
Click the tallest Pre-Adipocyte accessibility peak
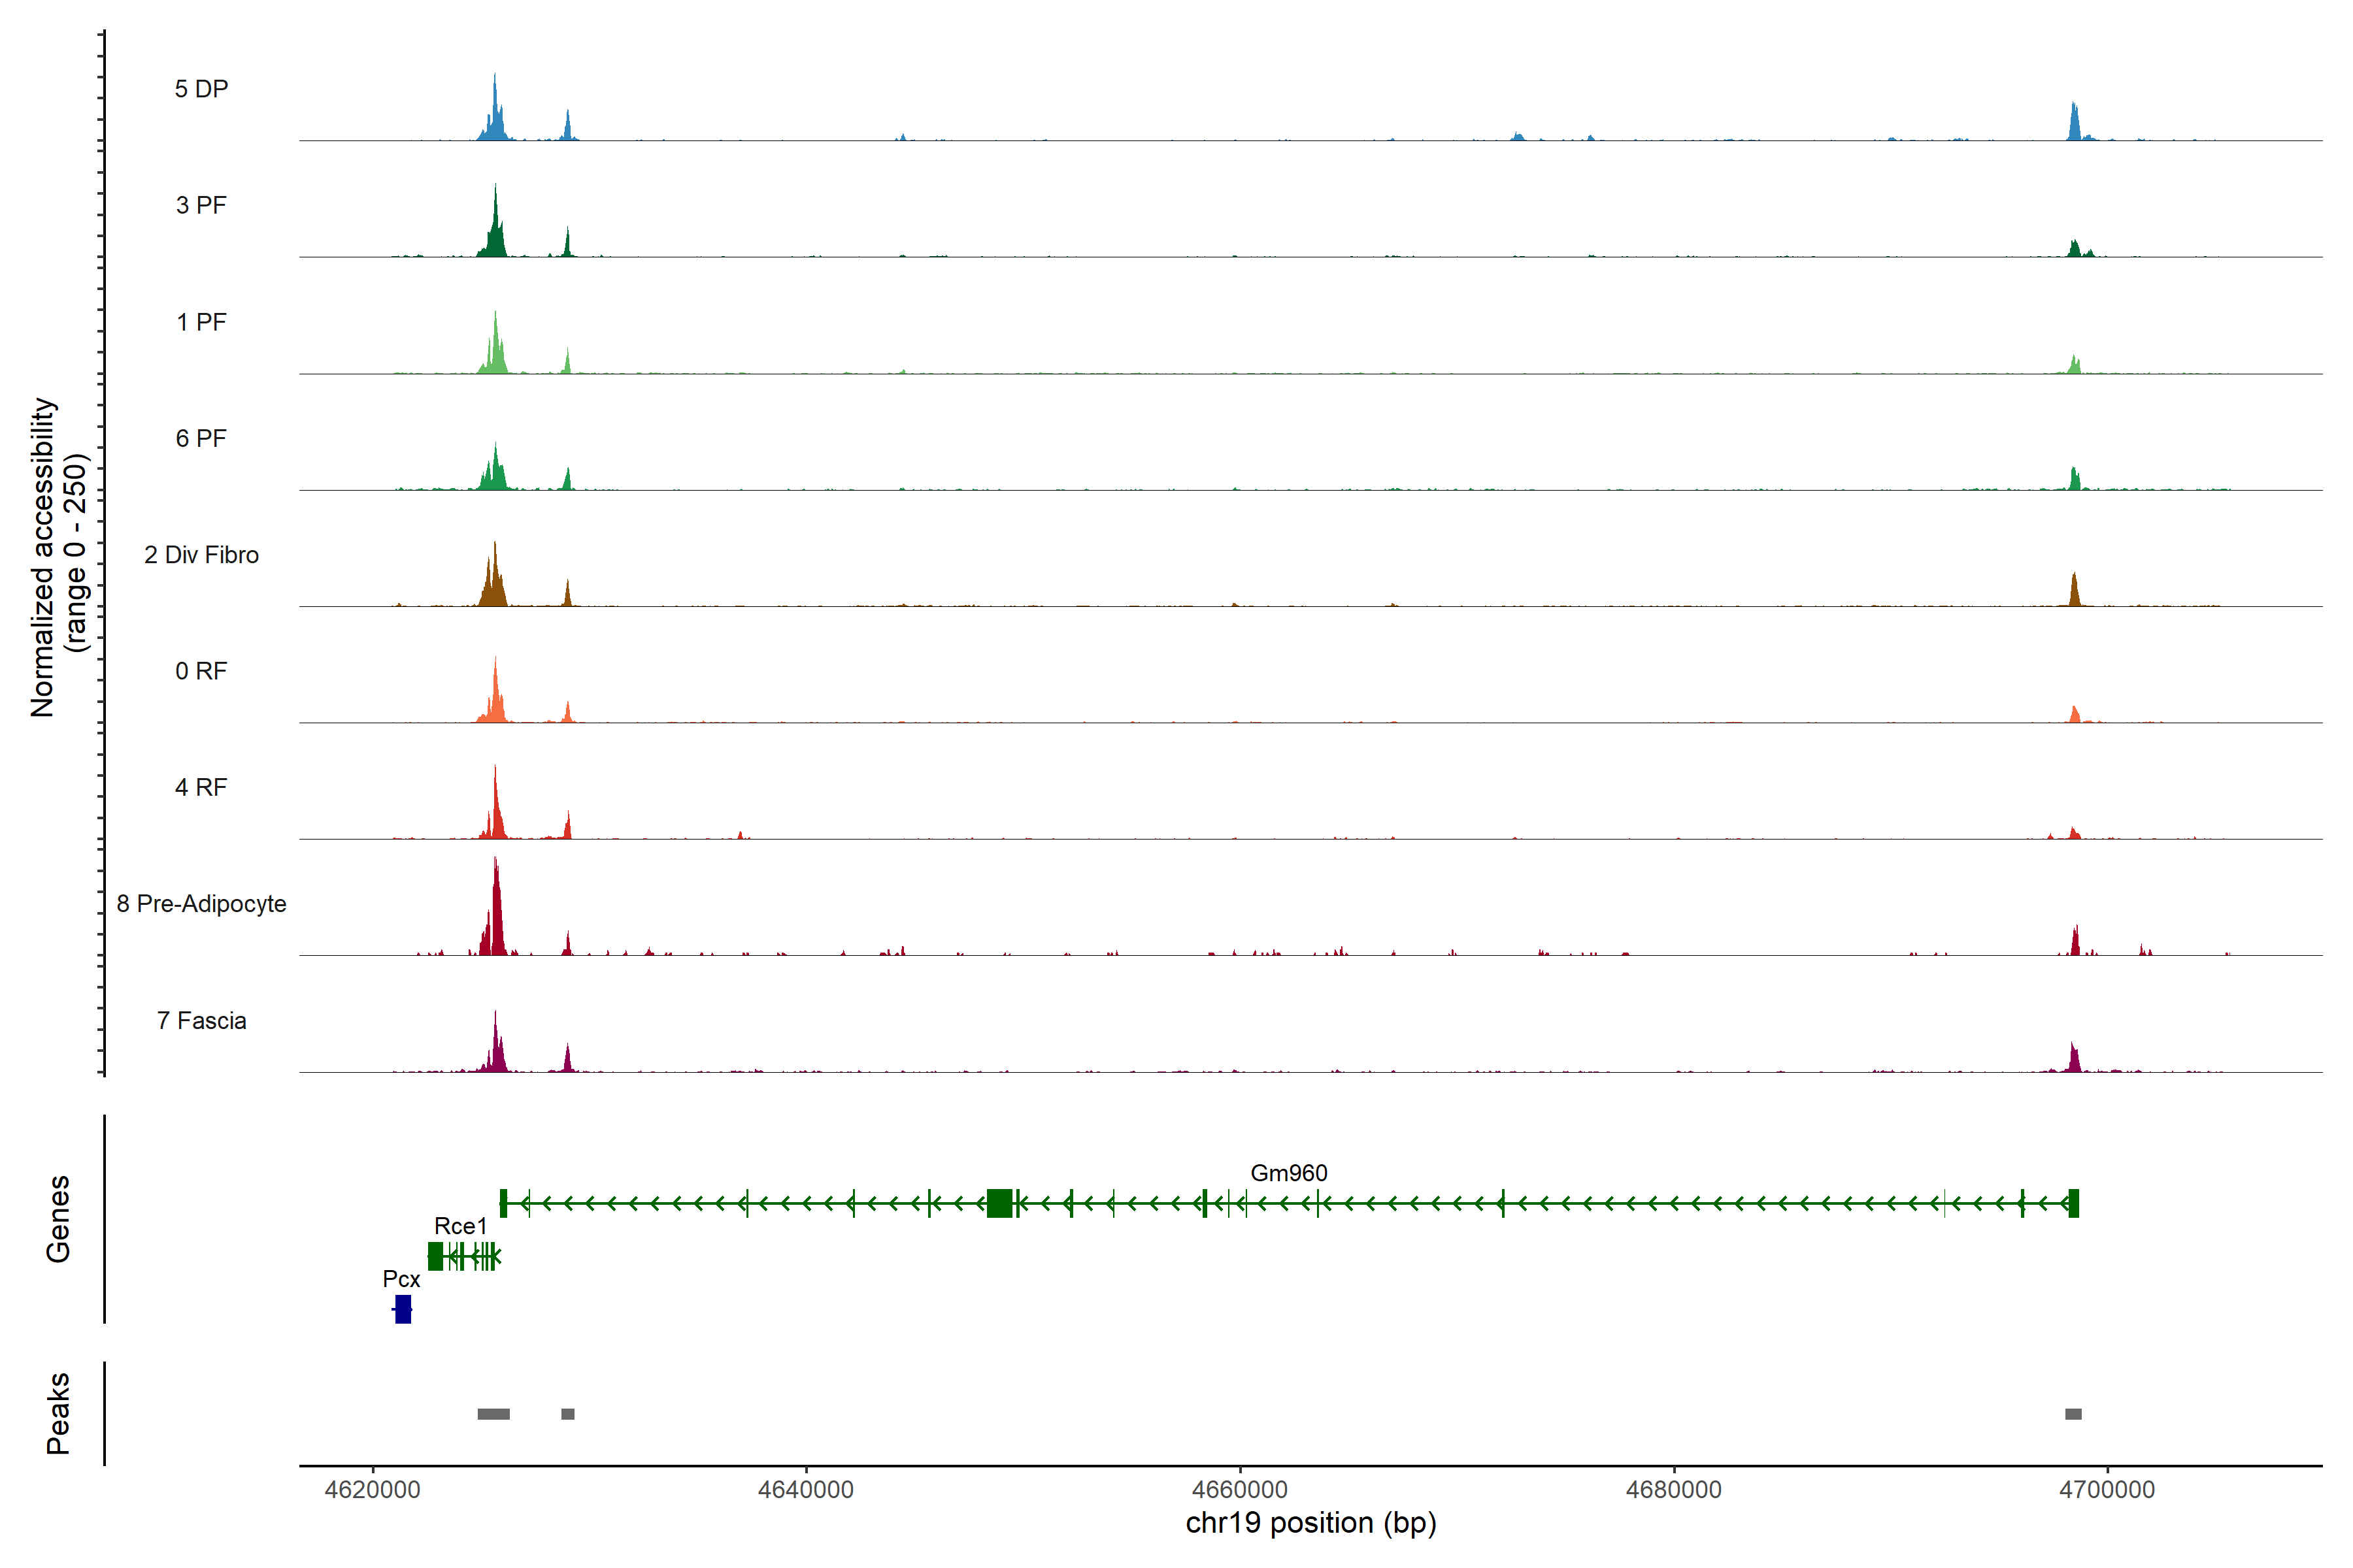coord(496,905)
